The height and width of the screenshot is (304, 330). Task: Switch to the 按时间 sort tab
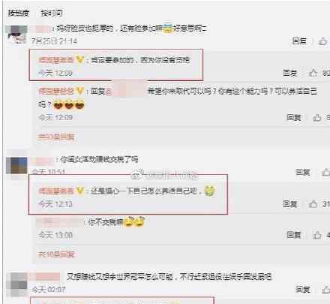coord(52,13)
